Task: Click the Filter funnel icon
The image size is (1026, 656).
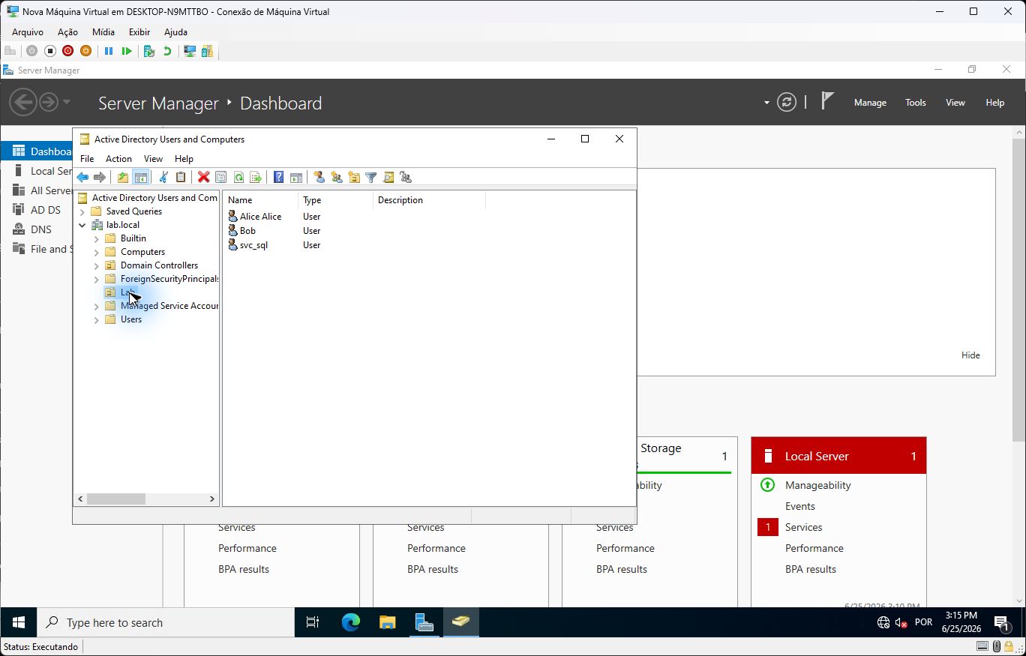Action: [x=370, y=178]
